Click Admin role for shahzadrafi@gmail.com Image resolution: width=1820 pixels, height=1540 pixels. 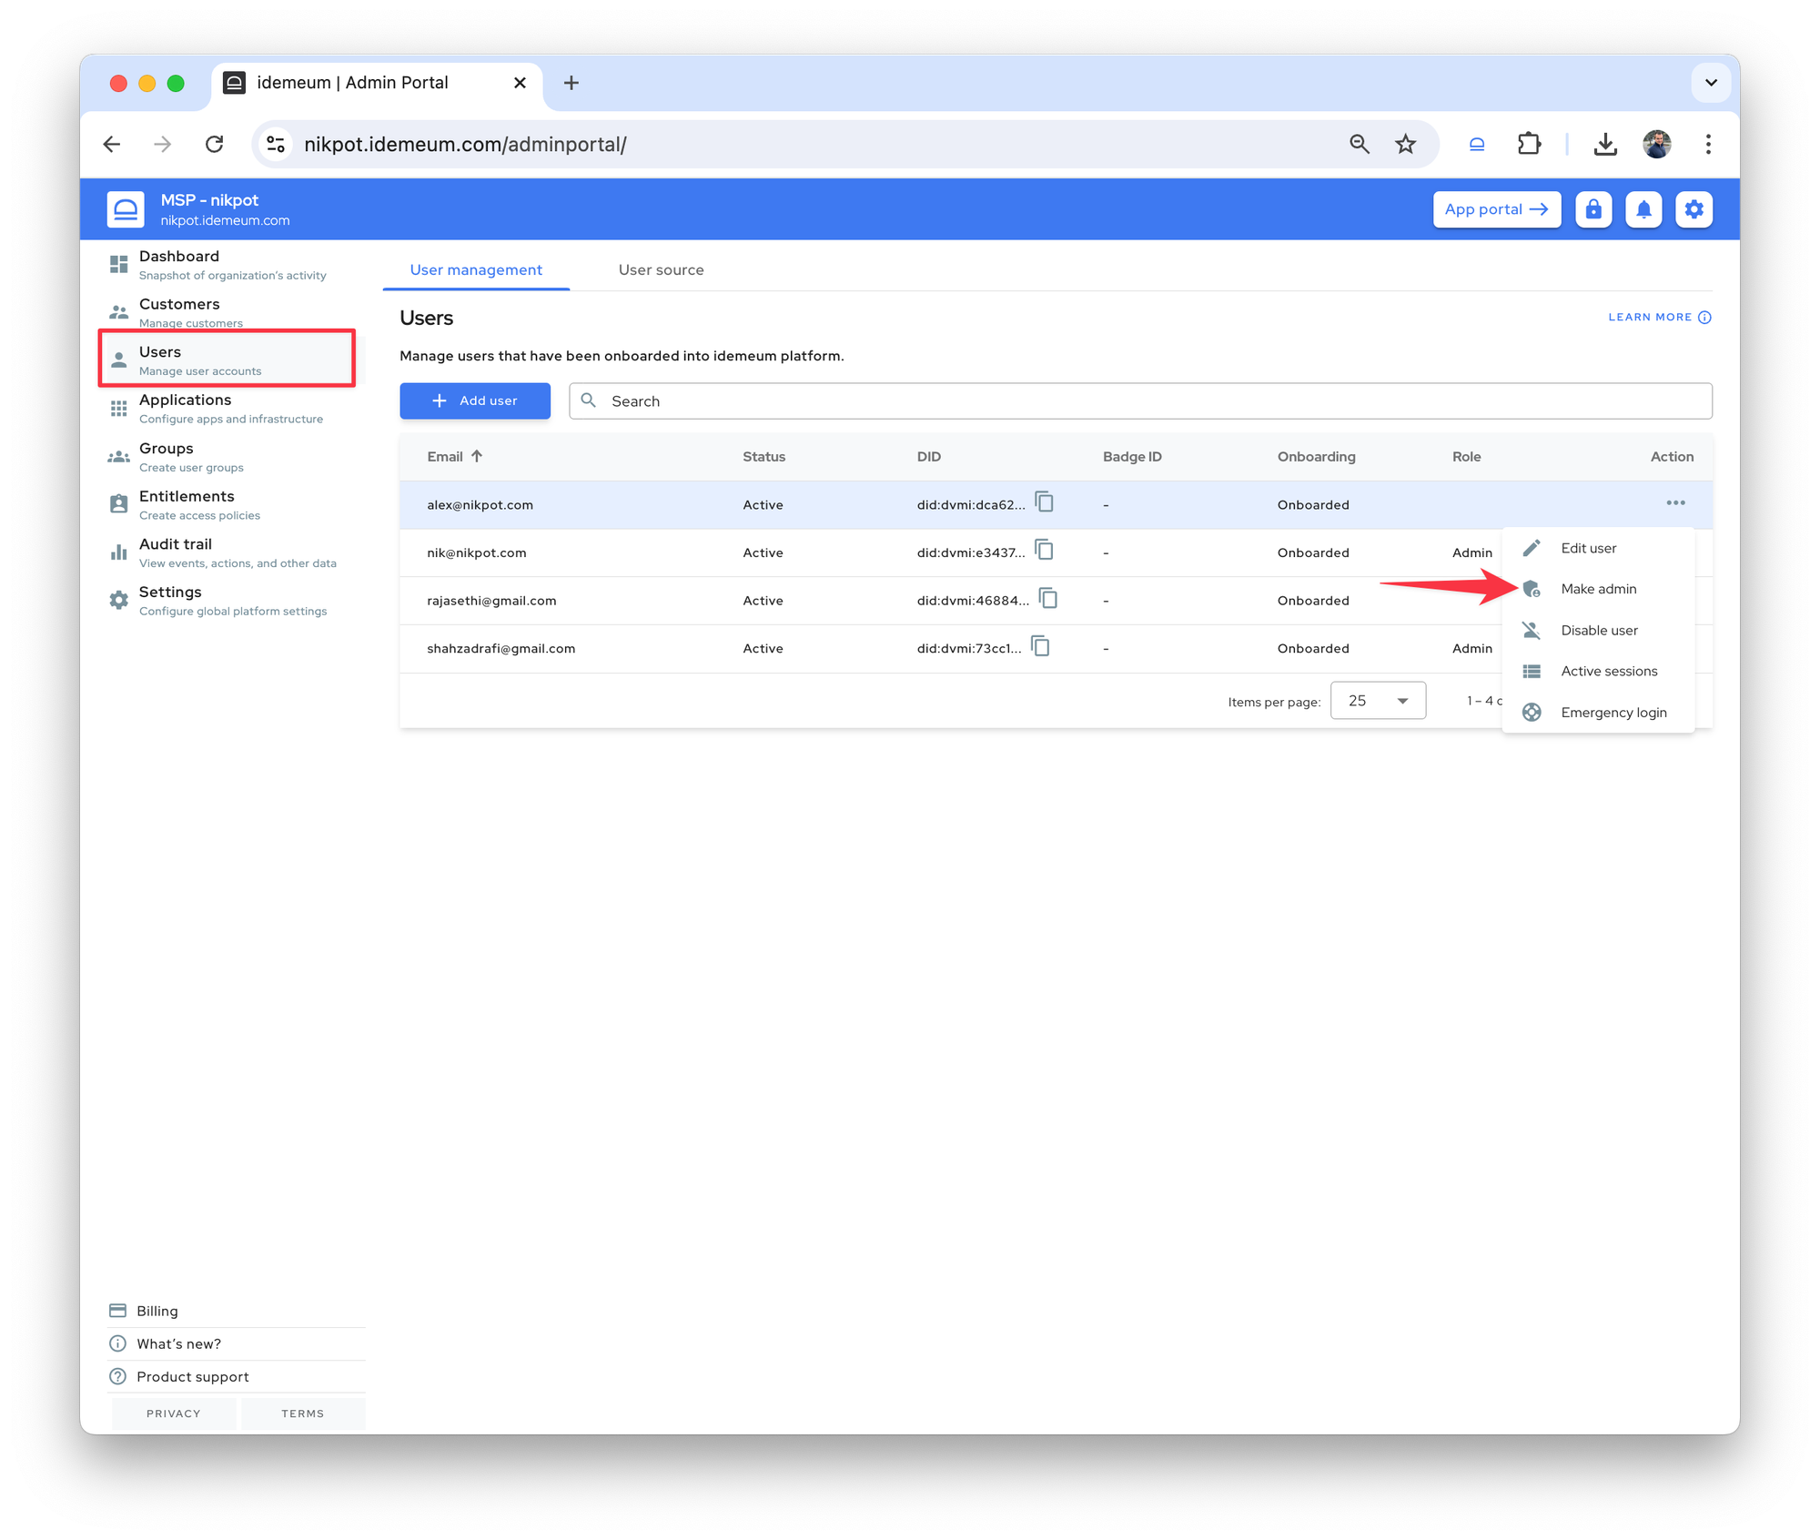[x=1471, y=648]
